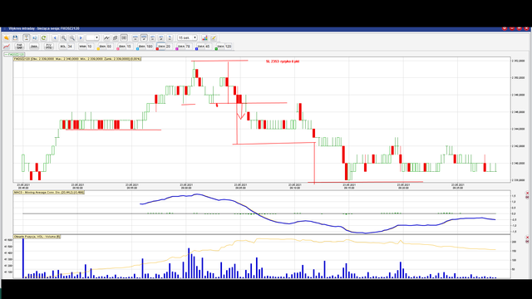Screen dimensions: 532x299
Task: Toggle the hourglass-shaped toolbar button
Action: coord(27,38)
